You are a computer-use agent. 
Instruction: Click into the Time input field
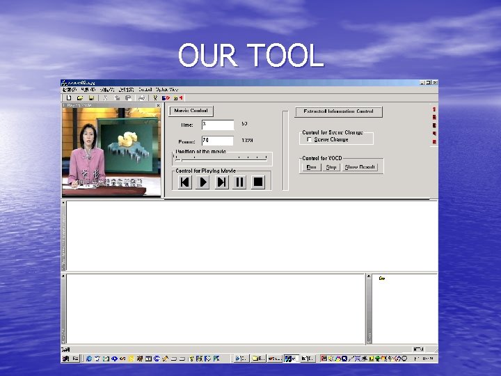pos(218,125)
